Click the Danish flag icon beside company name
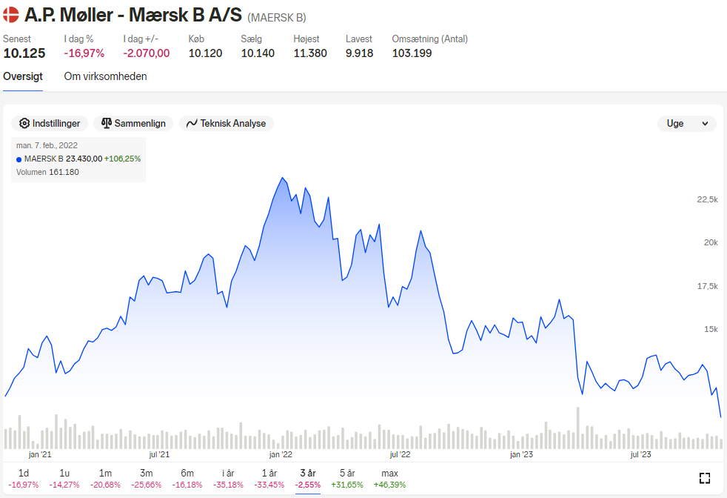Screen dimensions: 727x498 [10, 15]
